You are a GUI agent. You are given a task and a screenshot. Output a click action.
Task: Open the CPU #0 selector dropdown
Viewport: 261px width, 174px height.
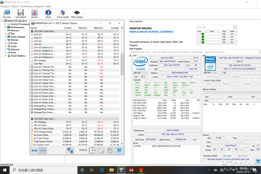point(141,73)
